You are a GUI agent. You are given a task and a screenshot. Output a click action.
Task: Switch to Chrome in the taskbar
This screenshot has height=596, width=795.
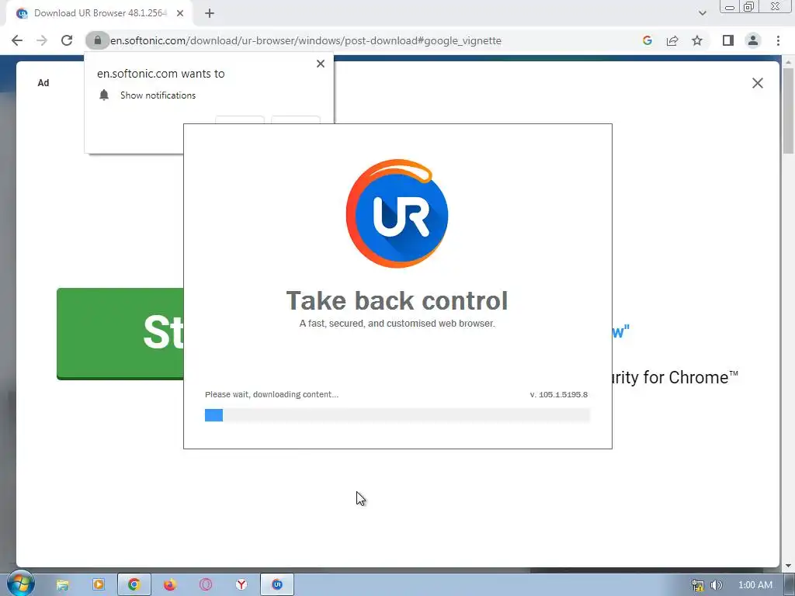pyautogui.click(x=134, y=585)
